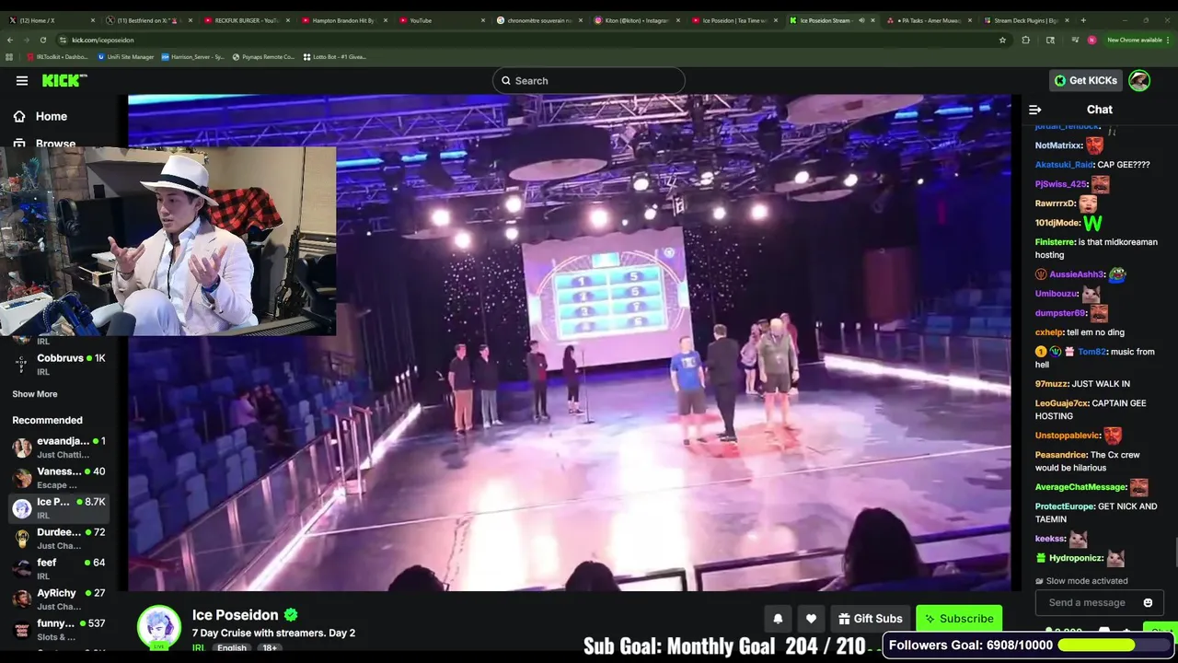This screenshot has height=663, width=1178.
Task: Click username Tom82 in chat
Action: click(1091, 352)
